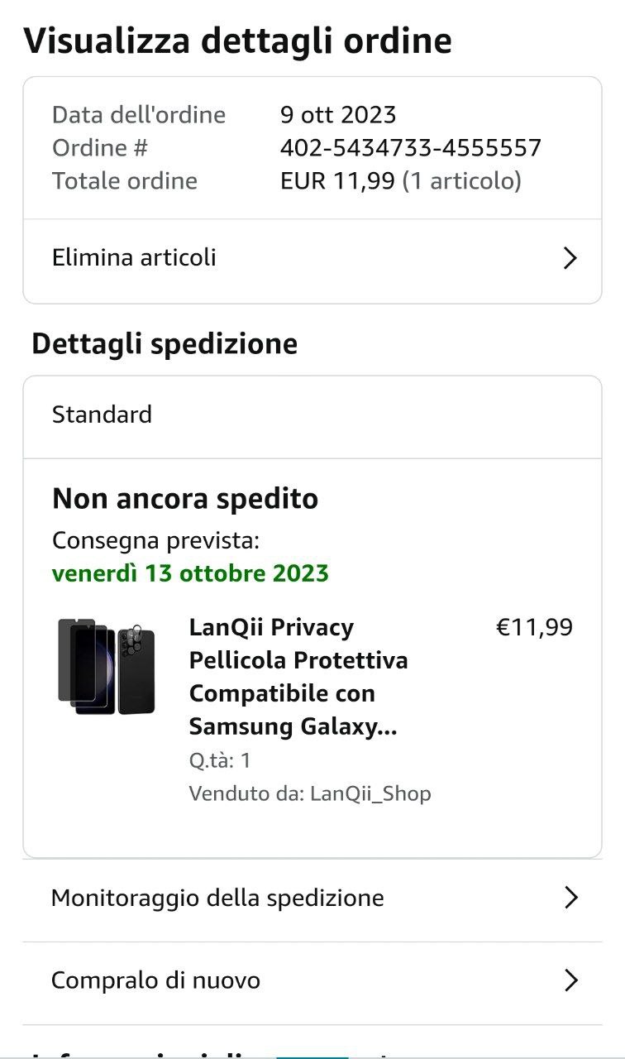
Task: Click the (1 articolo) item count
Action: pos(461,181)
